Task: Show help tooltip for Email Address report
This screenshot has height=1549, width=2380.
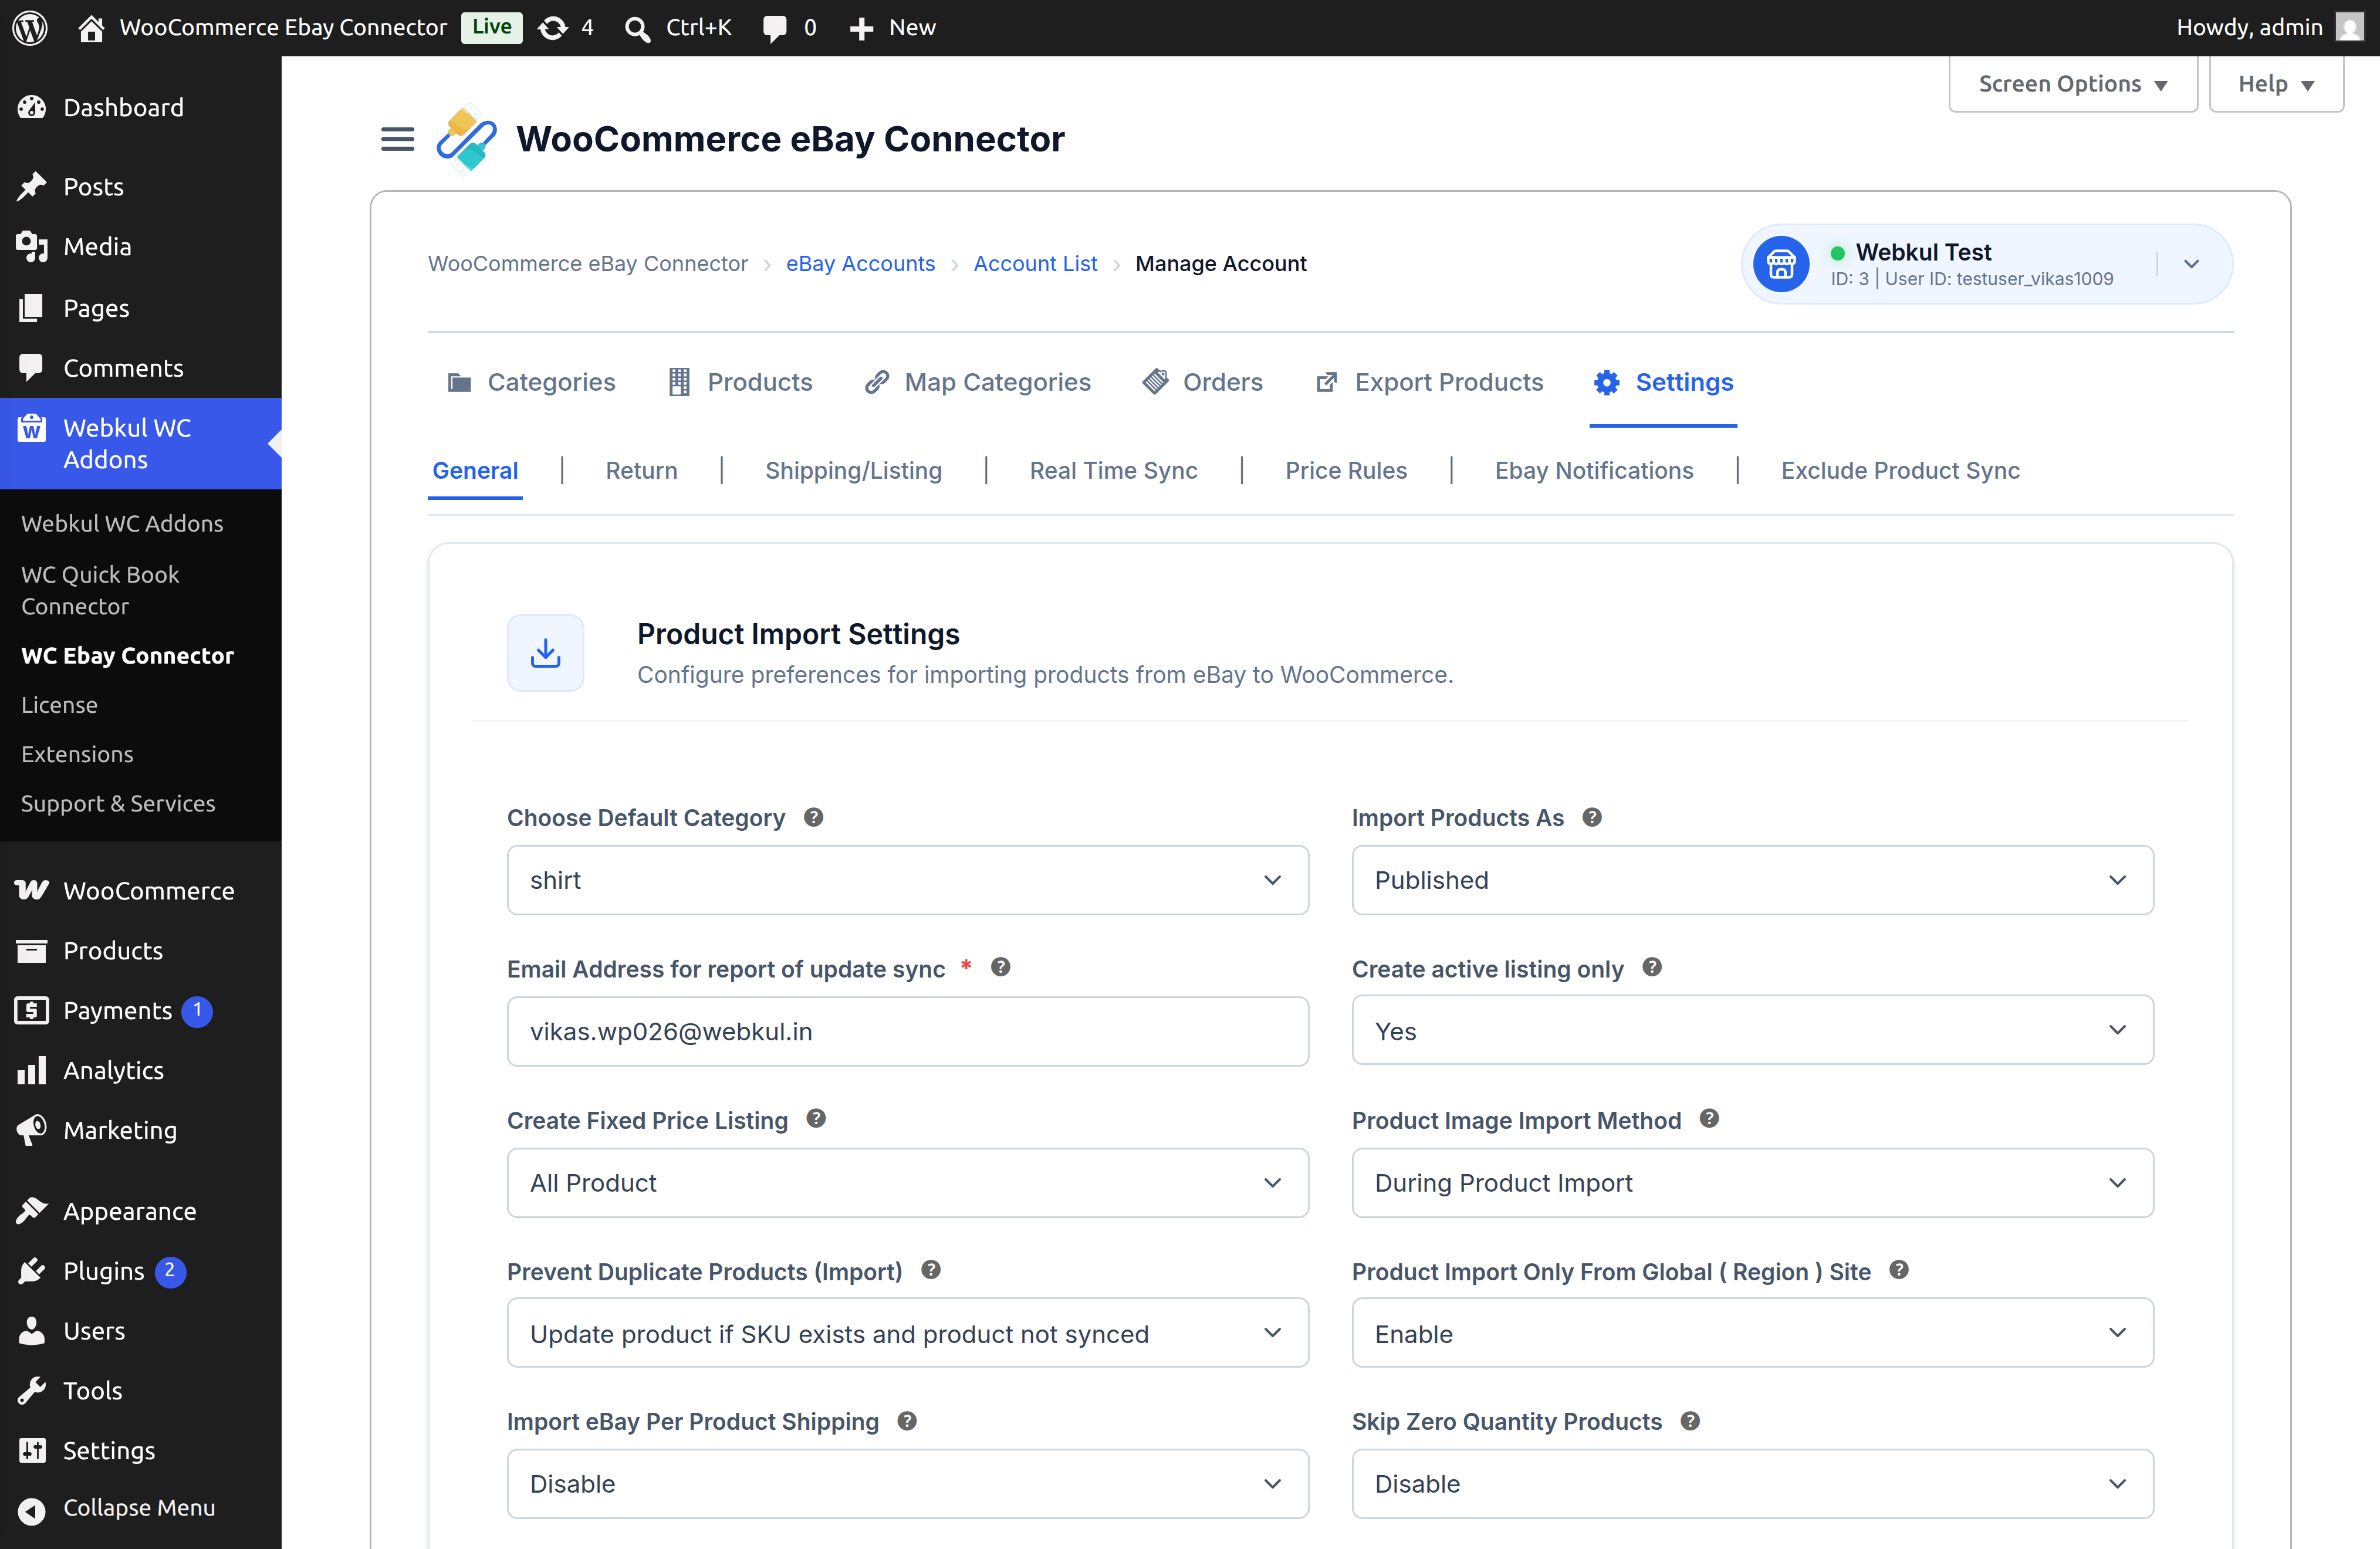Action: [1000, 967]
